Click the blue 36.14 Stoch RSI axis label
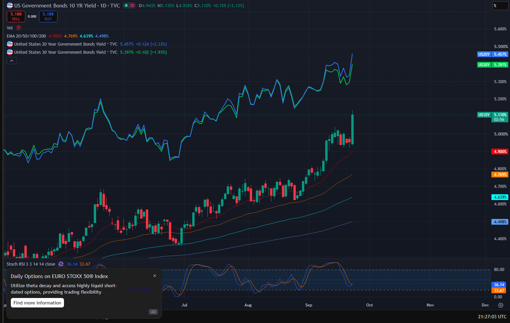Image resolution: width=510 pixels, height=323 pixels. 499,284
